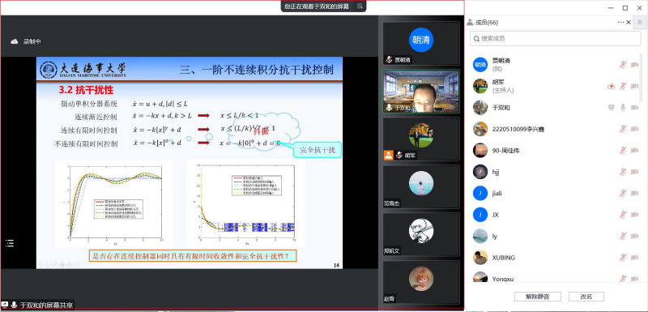The image size is (648, 312).
Task: Click the 解除静音 button
Action: [537, 297]
